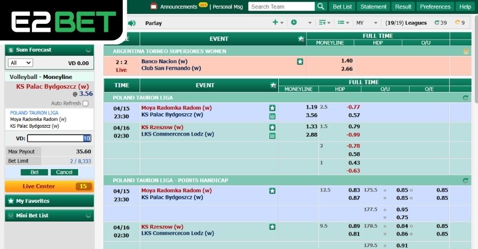Screen dimensions: 478x249
Task: Click the green refresh counter showing 39
Action: (440, 23)
